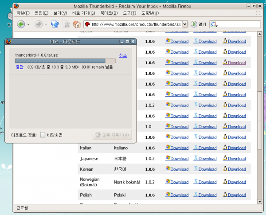The image size is (266, 215).
Task: Click the Windows Download link for Korean
Action: [x=177, y=169]
